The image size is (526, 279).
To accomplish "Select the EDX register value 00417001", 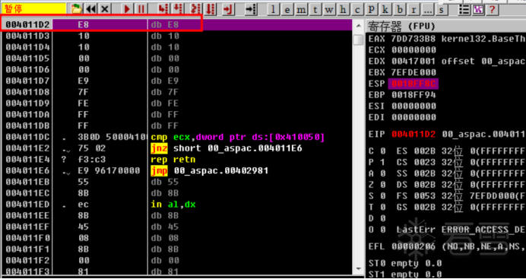I will (414, 61).
